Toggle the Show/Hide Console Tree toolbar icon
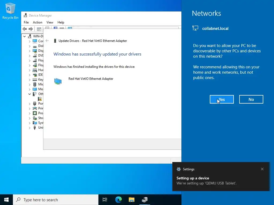This screenshot has width=274, height=205. click(39, 29)
